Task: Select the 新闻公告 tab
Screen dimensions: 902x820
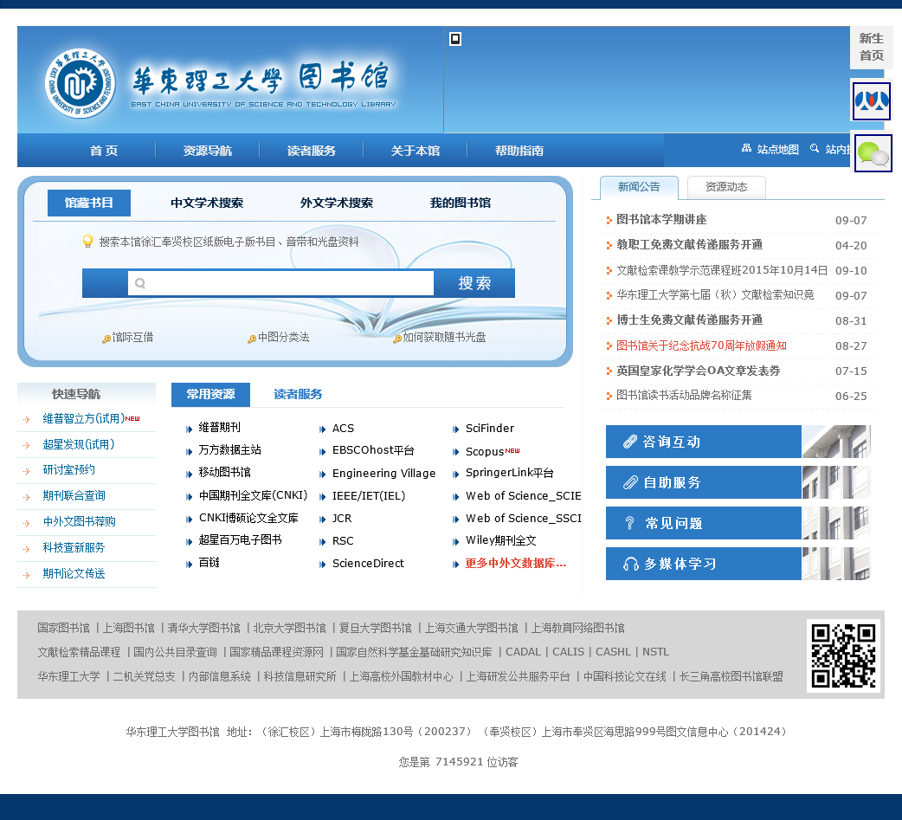Action: point(639,187)
